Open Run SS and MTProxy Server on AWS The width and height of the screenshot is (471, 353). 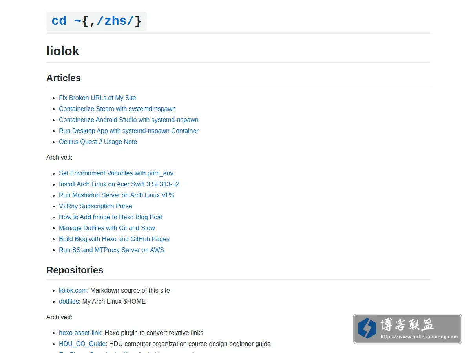(111, 250)
